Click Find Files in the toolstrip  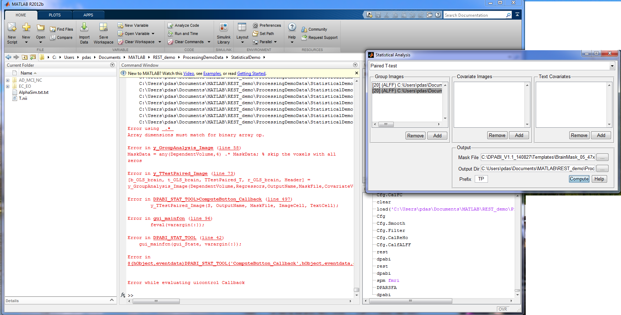pos(61,29)
